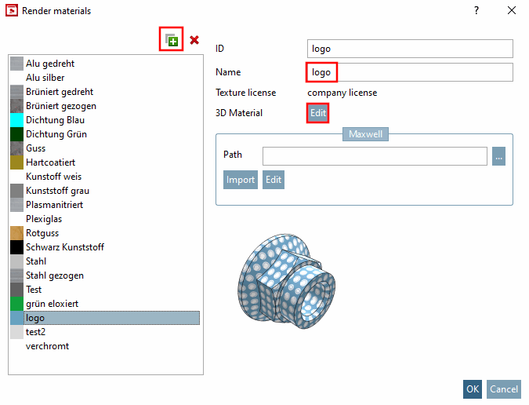The width and height of the screenshot is (529, 405).
Task: Confirm with the OK button
Action: (x=473, y=389)
